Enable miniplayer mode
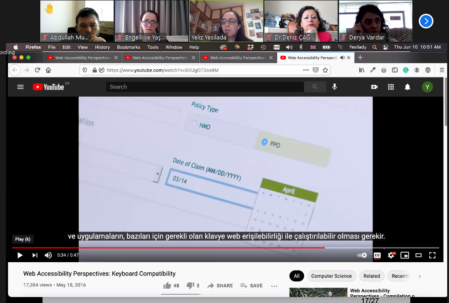Screen dimensions: 449x303 point(405,255)
